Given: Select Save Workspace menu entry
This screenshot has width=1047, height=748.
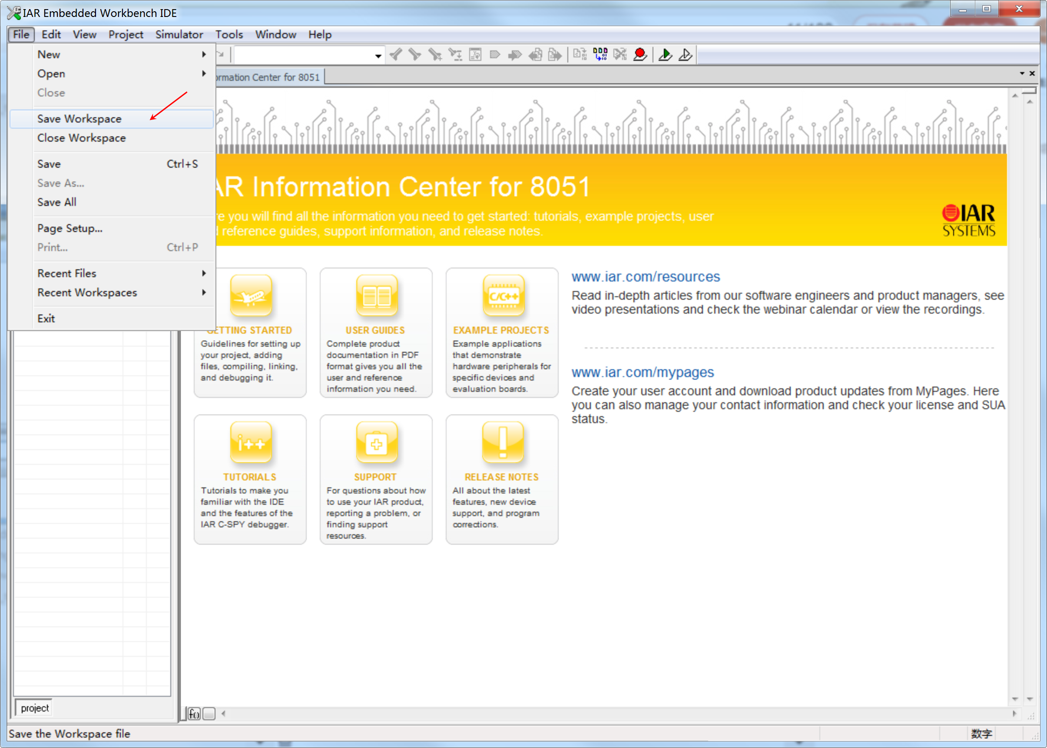Looking at the screenshot, I should pyautogui.click(x=79, y=119).
